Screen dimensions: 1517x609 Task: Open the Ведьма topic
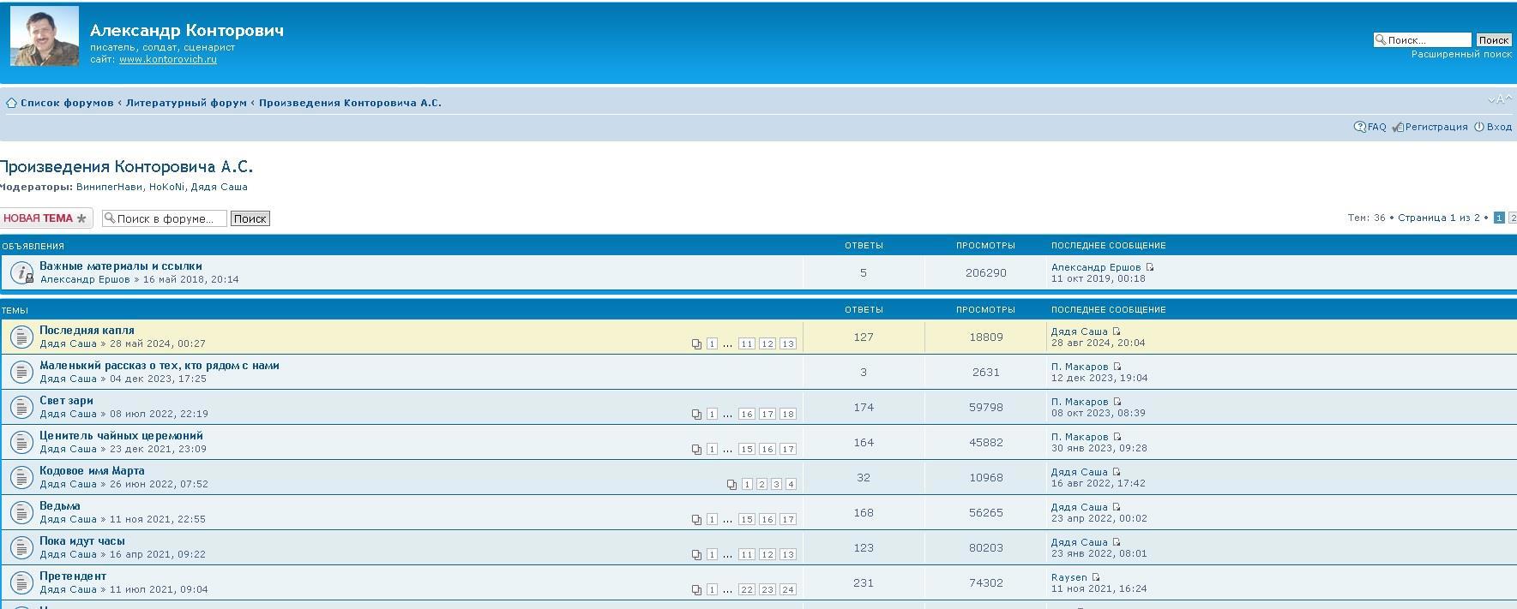[60, 506]
